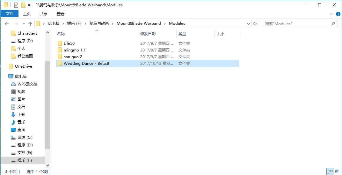Click Properties icon in quick access toolbar
This screenshot has height=175, width=342.
click(16, 5)
